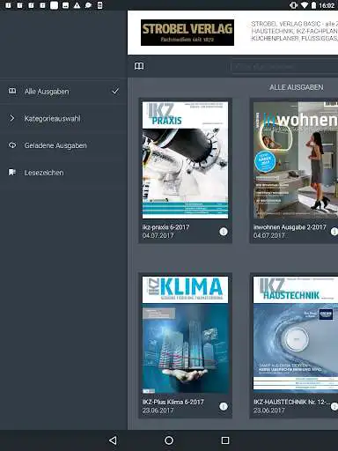This screenshot has height=451, width=338.
Task: Tap the Android back navigation button
Action: pyautogui.click(x=113, y=440)
